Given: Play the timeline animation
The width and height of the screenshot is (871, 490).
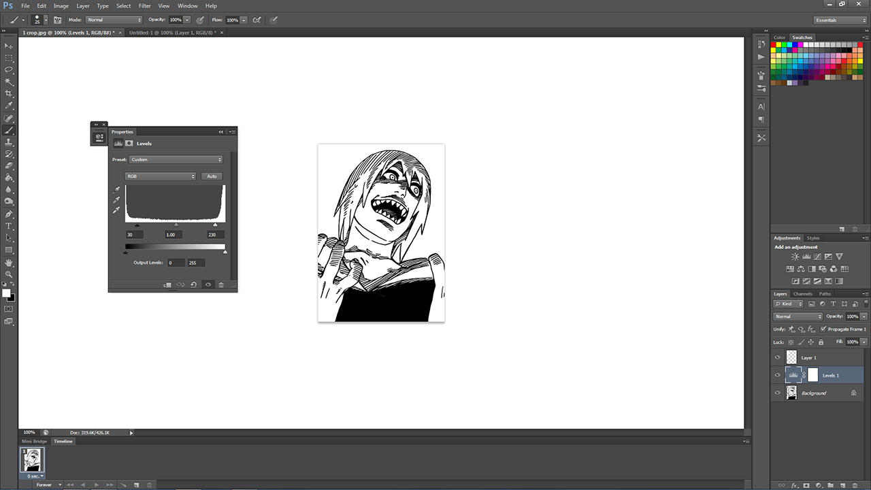Looking at the screenshot, I should click(97, 485).
